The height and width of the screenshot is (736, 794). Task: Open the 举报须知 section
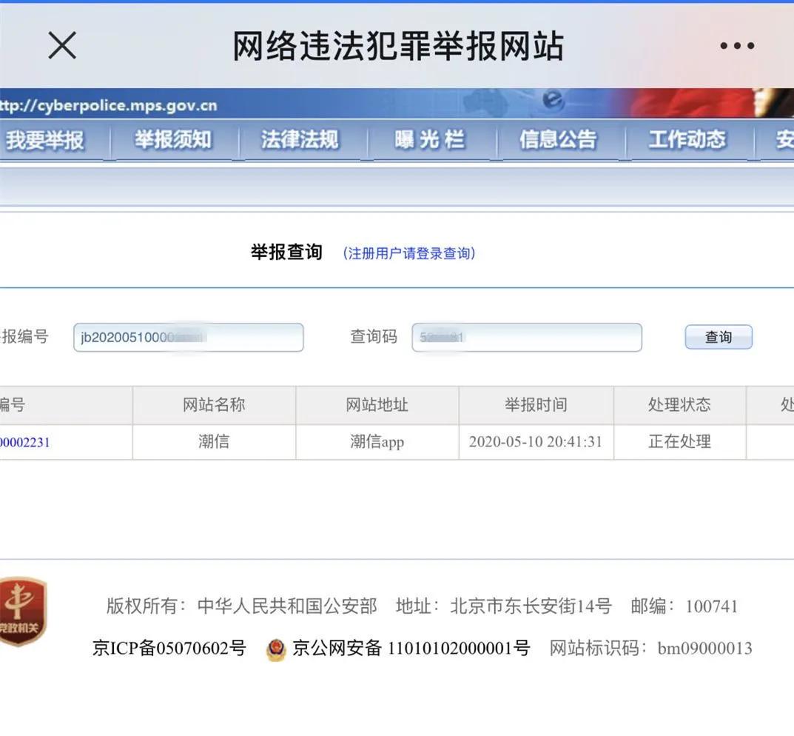(x=172, y=141)
